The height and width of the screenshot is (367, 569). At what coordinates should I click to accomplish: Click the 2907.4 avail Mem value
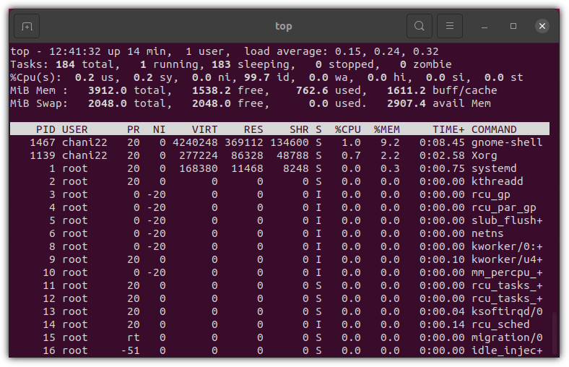406,103
